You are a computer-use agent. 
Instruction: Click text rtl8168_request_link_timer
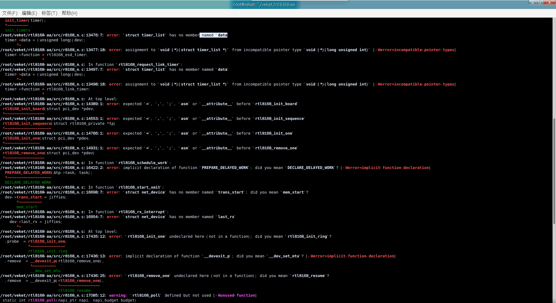(x=149, y=65)
